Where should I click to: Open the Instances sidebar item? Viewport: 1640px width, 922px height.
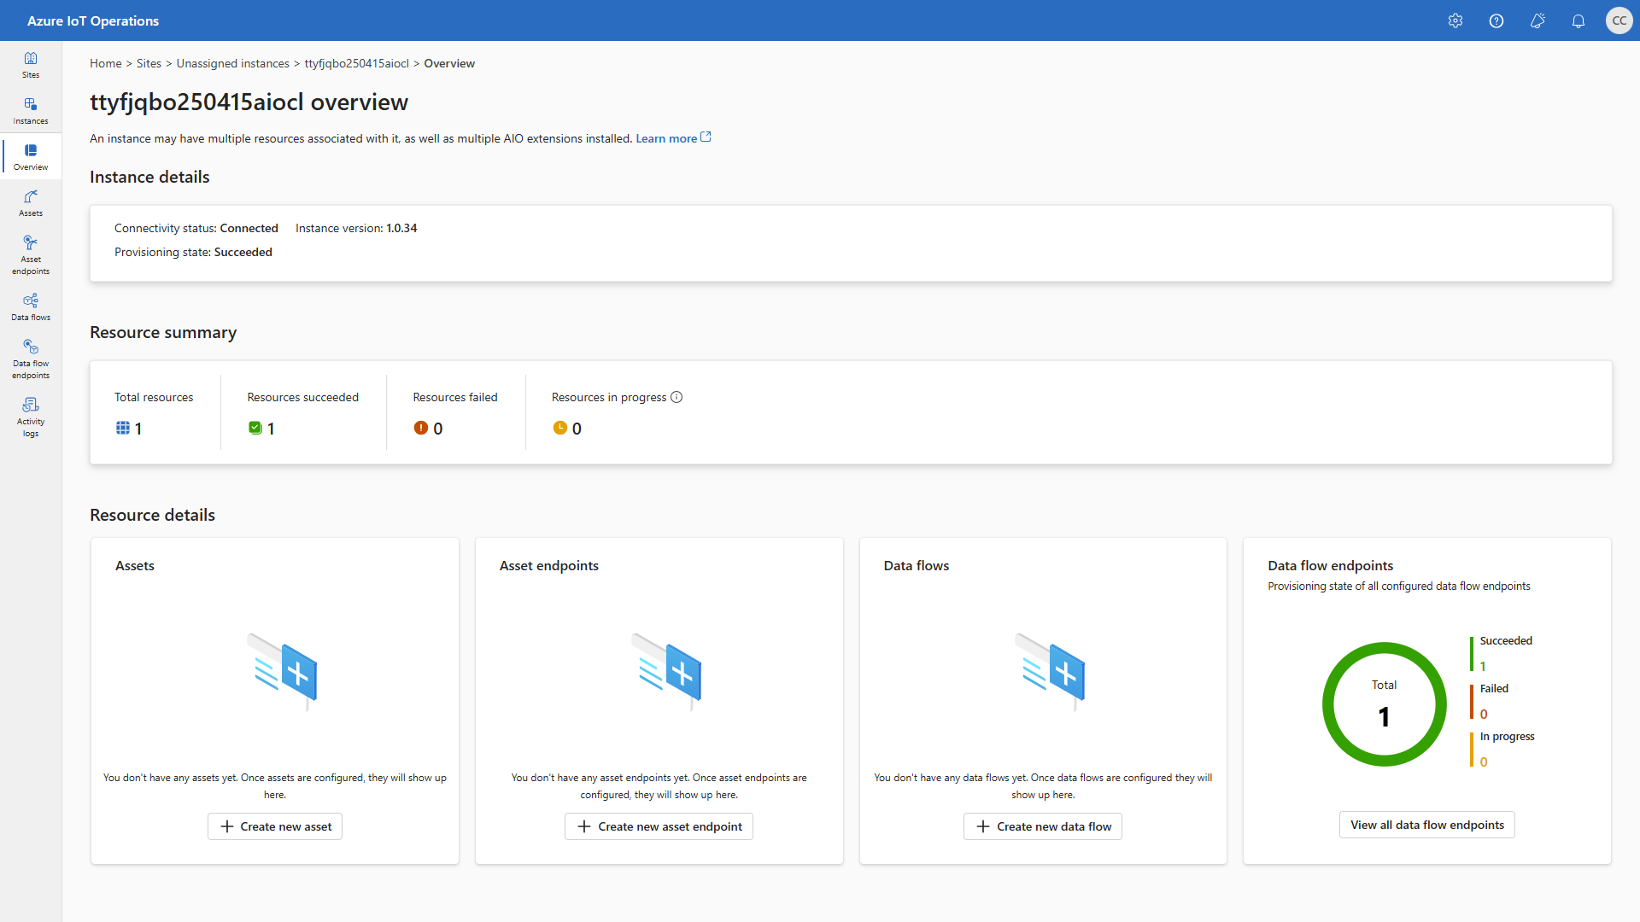[31, 111]
